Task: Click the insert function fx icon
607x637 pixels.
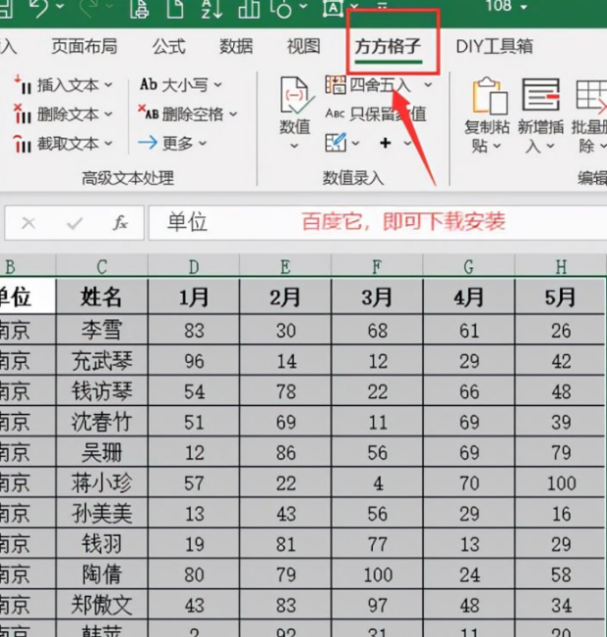Action: [x=120, y=223]
